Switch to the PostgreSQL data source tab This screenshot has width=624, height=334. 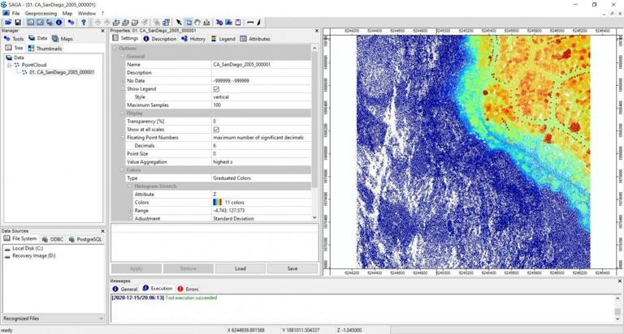coord(85,239)
